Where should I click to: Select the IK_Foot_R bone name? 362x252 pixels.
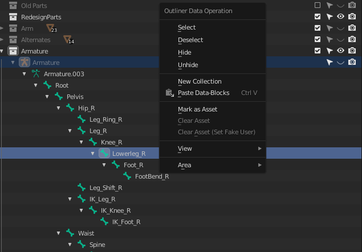tap(127, 222)
